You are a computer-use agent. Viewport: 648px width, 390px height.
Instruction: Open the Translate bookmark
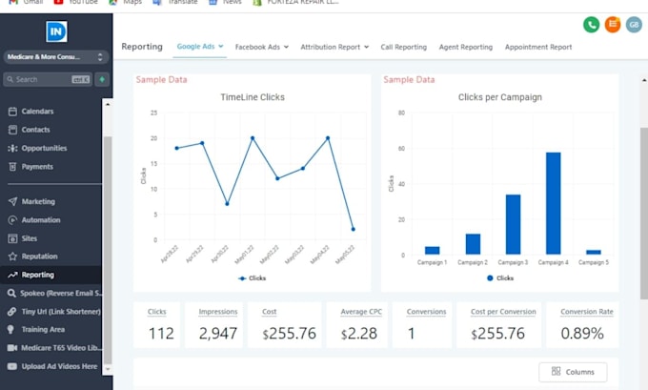[x=175, y=3]
